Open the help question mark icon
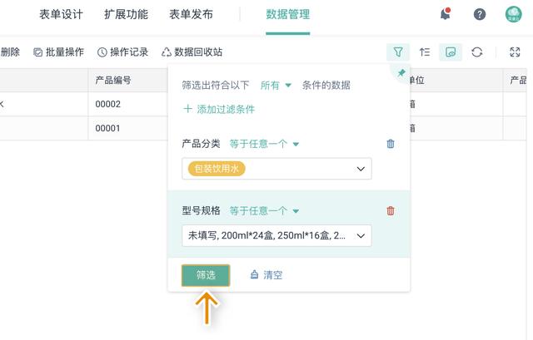Screen dimensions: 533x340 480,14
